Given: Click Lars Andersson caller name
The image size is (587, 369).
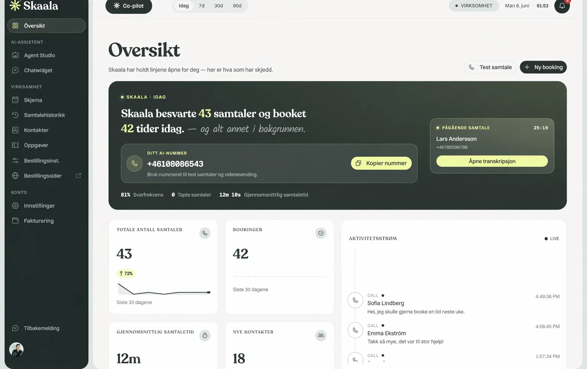Looking at the screenshot, I should (x=456, y=139).
